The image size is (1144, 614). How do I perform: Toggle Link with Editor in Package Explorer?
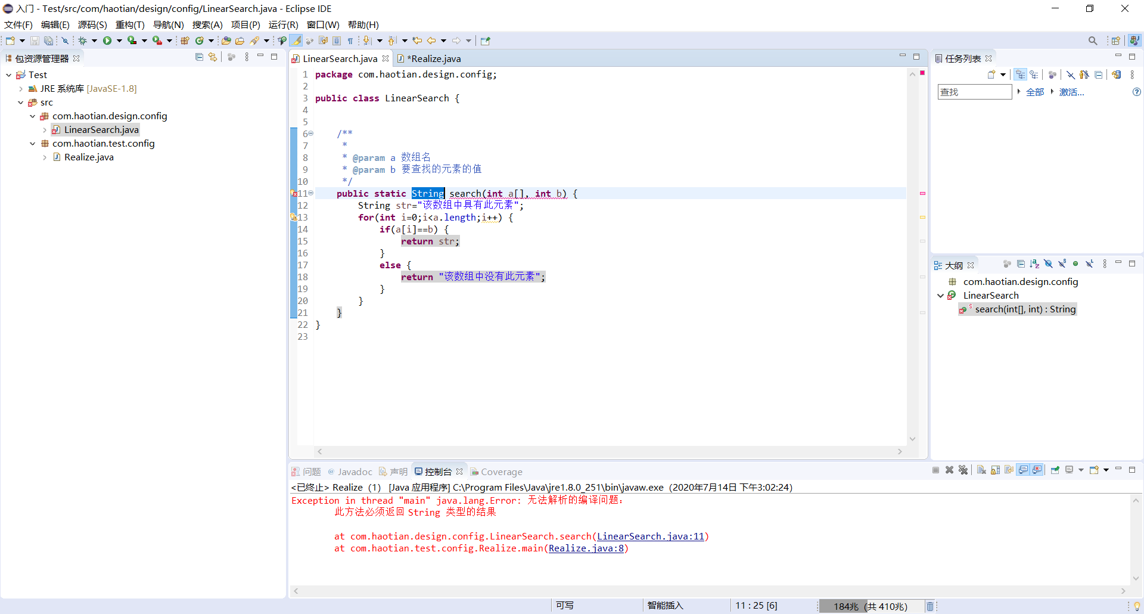pos(213,57)
